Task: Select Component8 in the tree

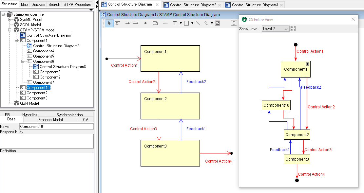Action: point(50,72)
